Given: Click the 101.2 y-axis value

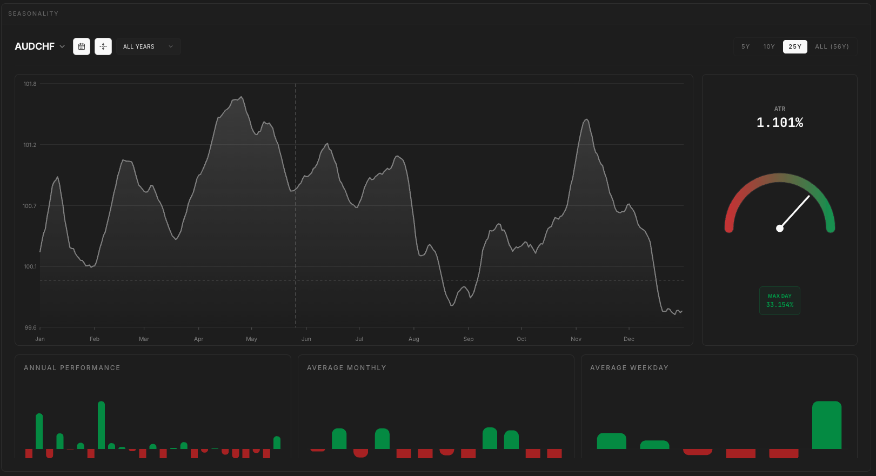Looking at the screenshot, I should [30, 145].
